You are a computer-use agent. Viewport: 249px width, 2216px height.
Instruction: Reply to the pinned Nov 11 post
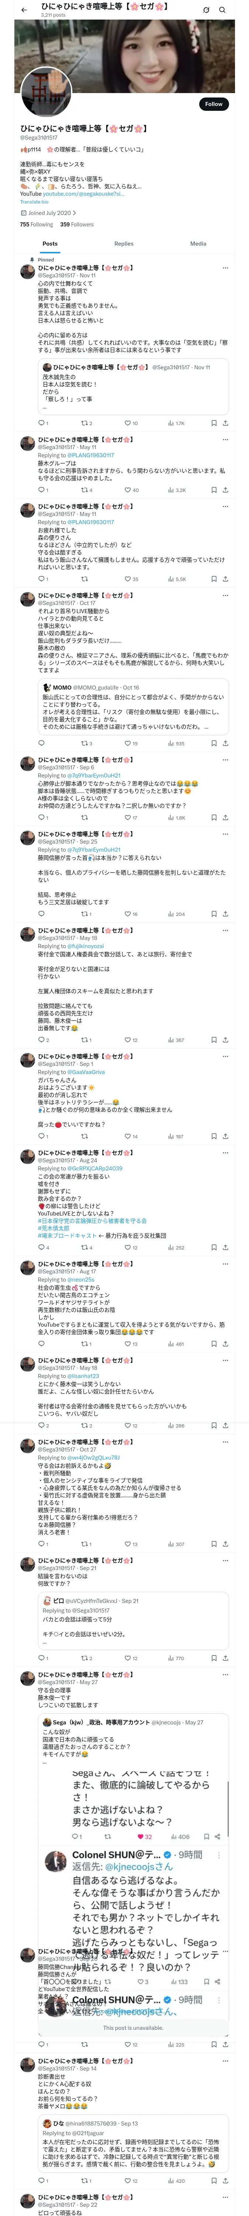click(41, 423)
